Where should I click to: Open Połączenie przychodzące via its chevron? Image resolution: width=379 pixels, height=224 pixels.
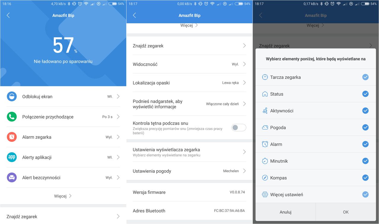tap(118, 117)
